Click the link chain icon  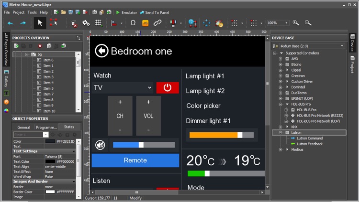coord(157,23)
